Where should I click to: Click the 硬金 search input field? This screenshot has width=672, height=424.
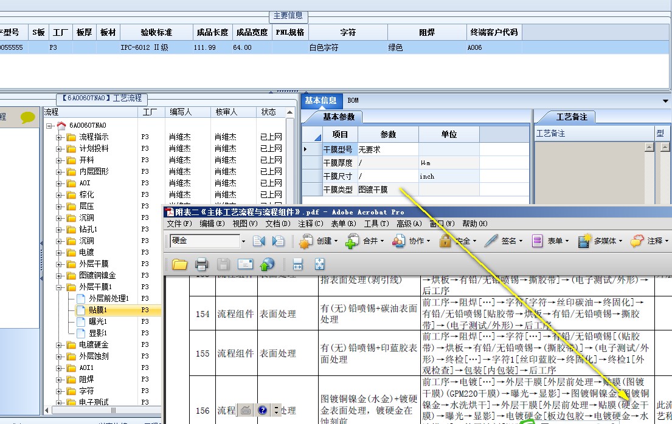click(x=205, y=241)
